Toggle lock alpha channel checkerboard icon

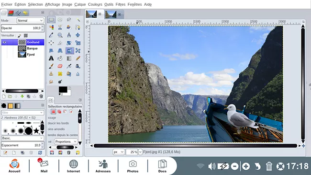point(26,35)
